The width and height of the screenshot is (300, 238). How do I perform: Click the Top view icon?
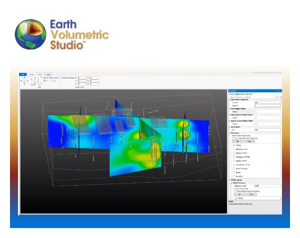point(44,78)
